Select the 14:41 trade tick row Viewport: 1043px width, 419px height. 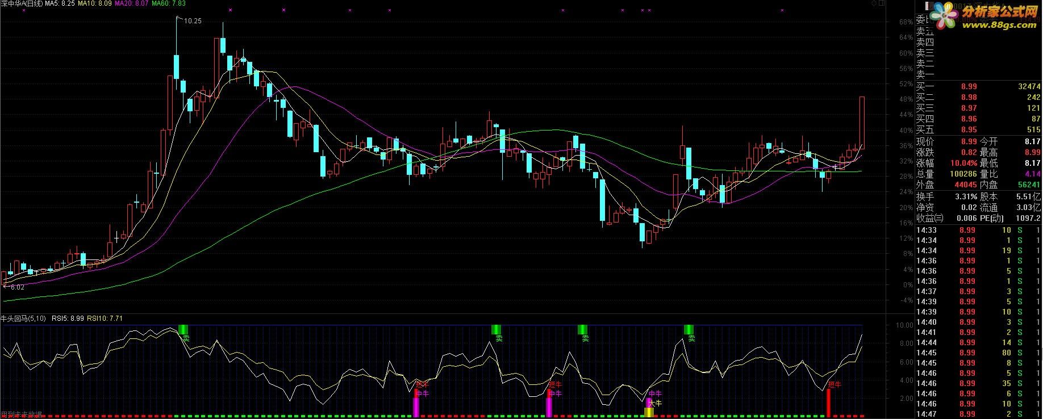[978, 333]
